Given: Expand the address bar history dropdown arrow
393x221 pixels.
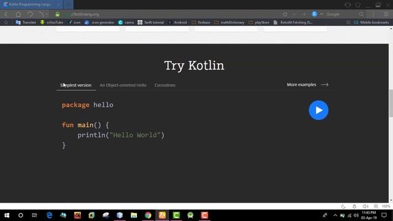Looking at the screenshot, I should pos(295,14).
